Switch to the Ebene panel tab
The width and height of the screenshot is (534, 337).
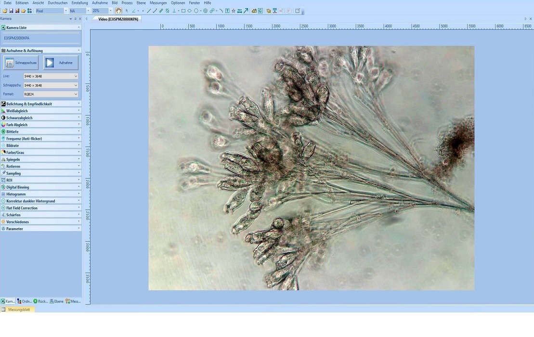(57, 301)
